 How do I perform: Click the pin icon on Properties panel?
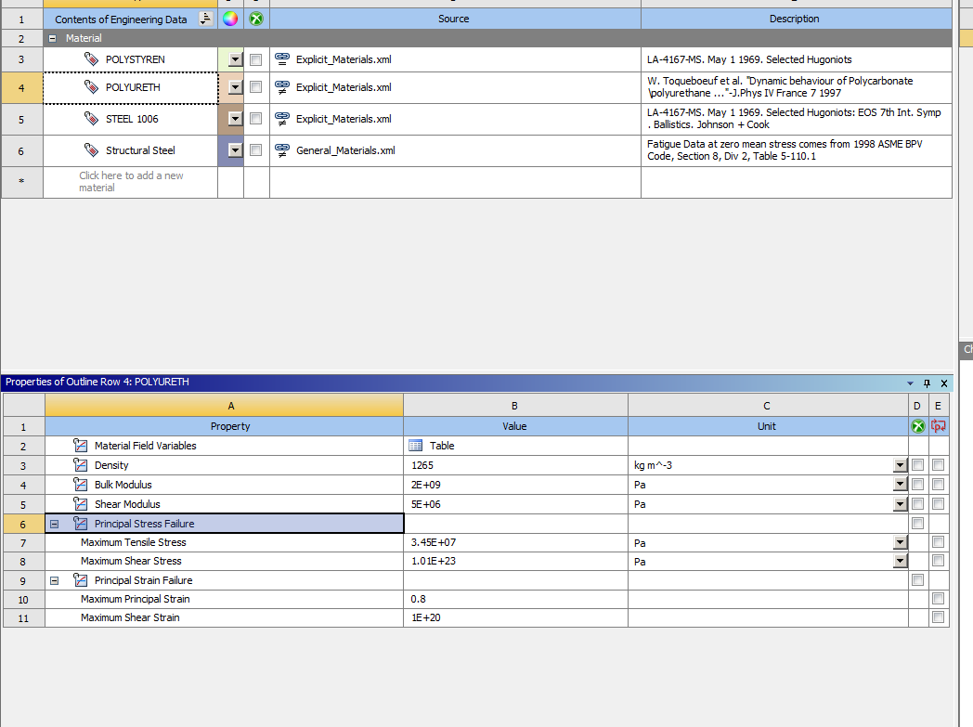coord(928,383)
